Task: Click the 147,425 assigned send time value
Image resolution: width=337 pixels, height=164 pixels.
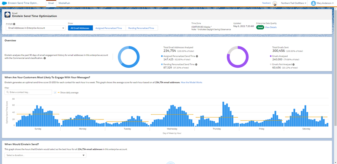Action: (168, 59)
